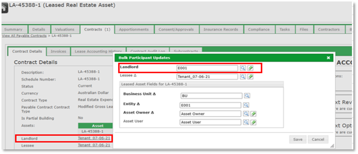Open the Details tab
The image size is (358, 154).
(39, 30)
